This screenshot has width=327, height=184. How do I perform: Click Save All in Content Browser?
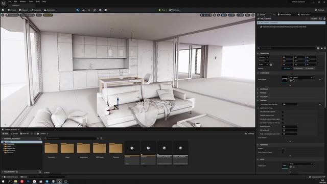25,134
